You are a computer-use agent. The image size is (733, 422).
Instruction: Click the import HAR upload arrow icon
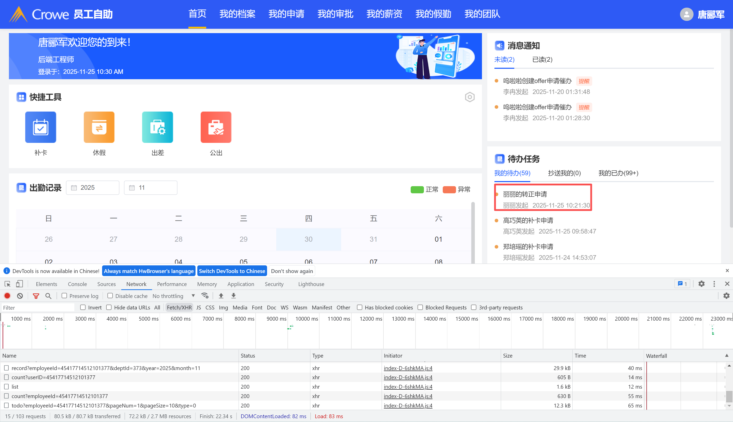(221, 296)
